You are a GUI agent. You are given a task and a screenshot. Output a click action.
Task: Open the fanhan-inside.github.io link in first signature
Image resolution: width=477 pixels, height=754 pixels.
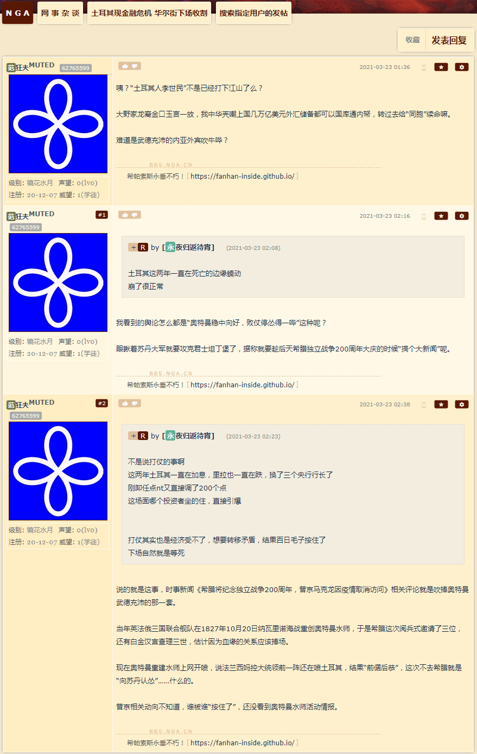(243, 177)
